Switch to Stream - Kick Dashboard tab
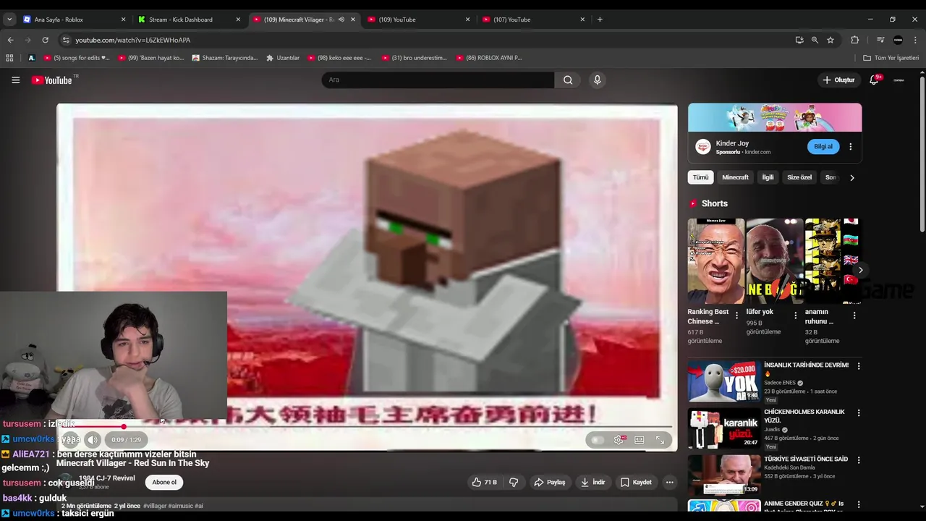 pos(188,20)
